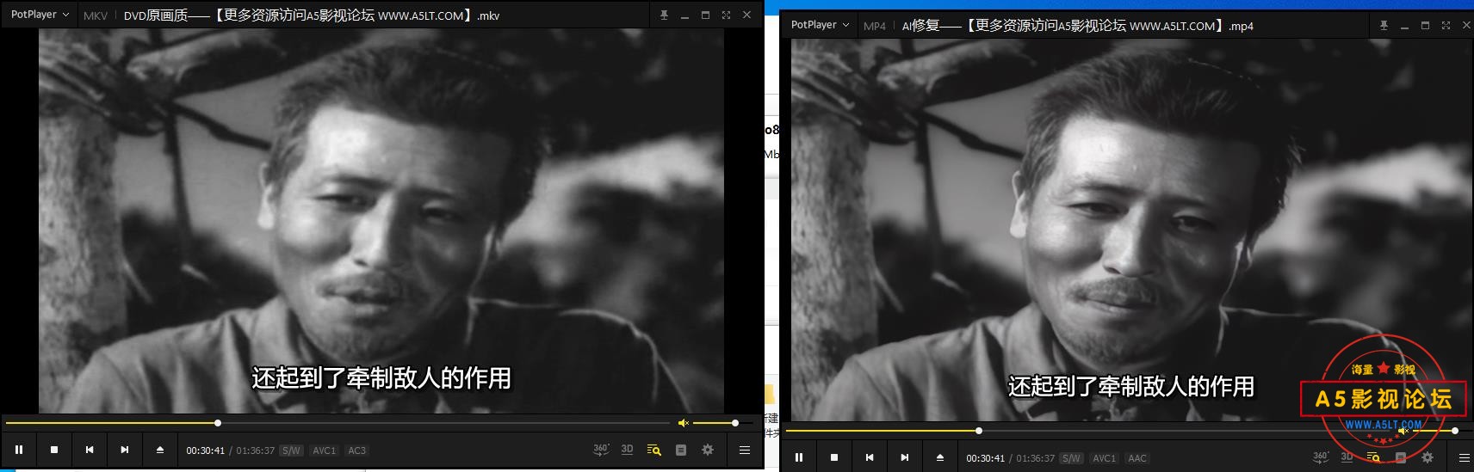1474x472 pixels.
Task: Click elapsed time 00:30:41 in left player
Action: click(x=205, y=451)
